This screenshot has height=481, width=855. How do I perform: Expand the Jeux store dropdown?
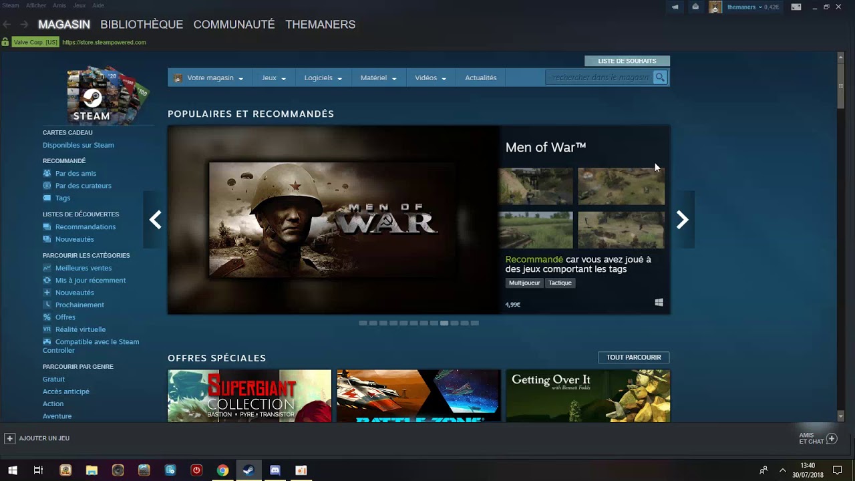274,78
